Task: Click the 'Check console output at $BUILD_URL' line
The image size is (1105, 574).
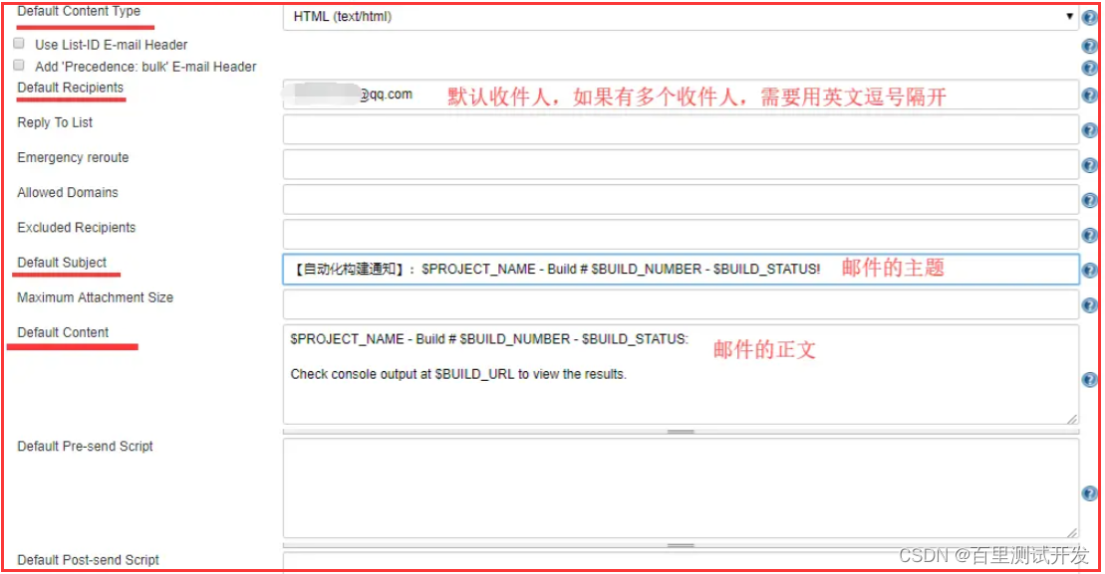Action: (458, 374)
